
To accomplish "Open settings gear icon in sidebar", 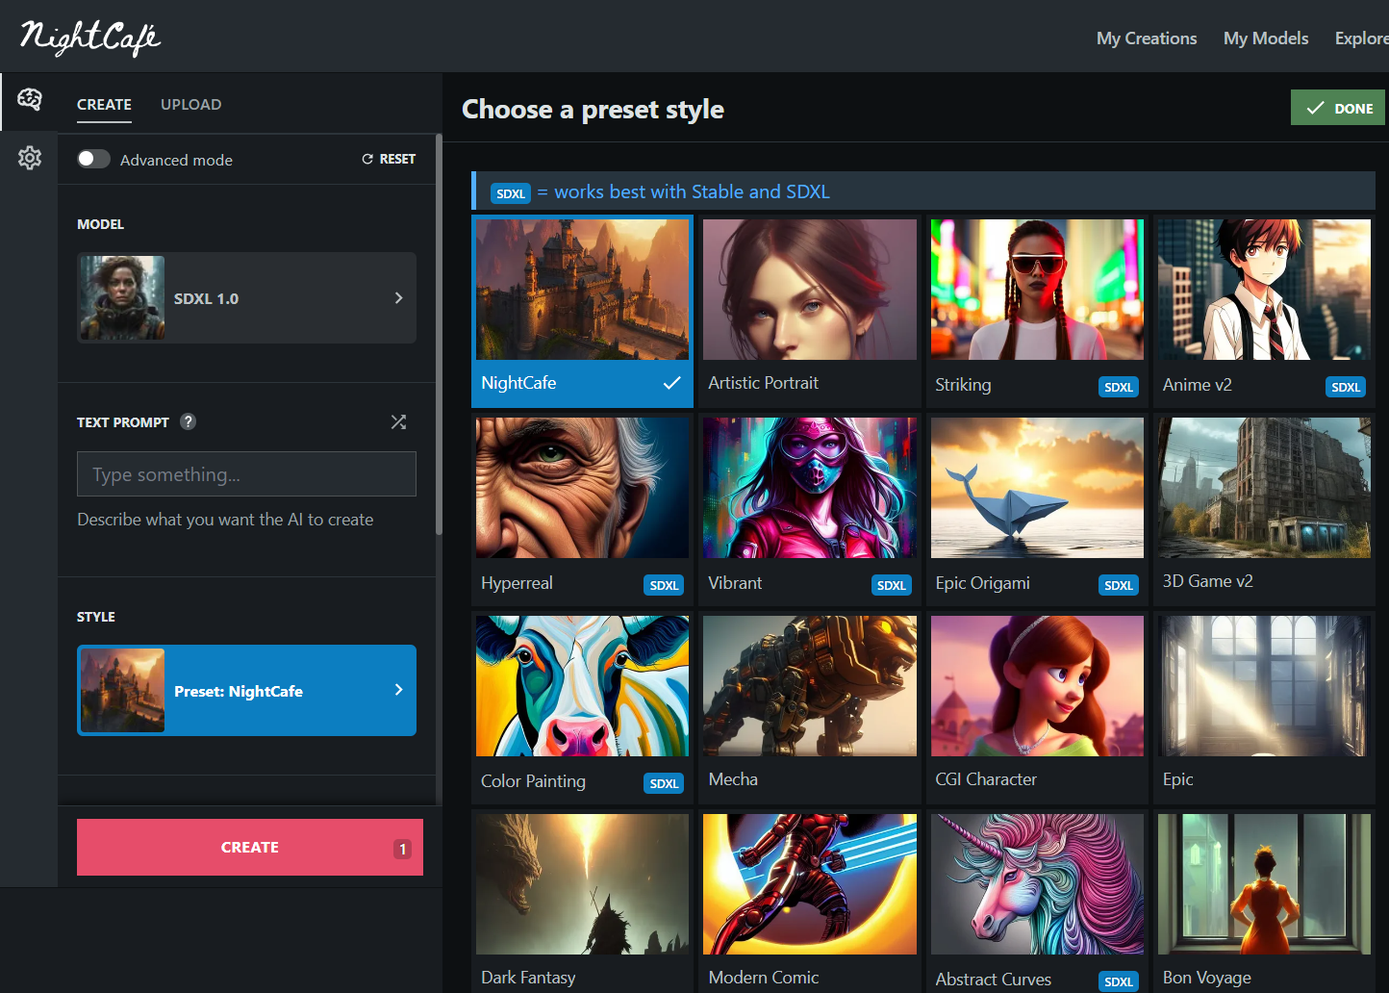I will (29, 158).
